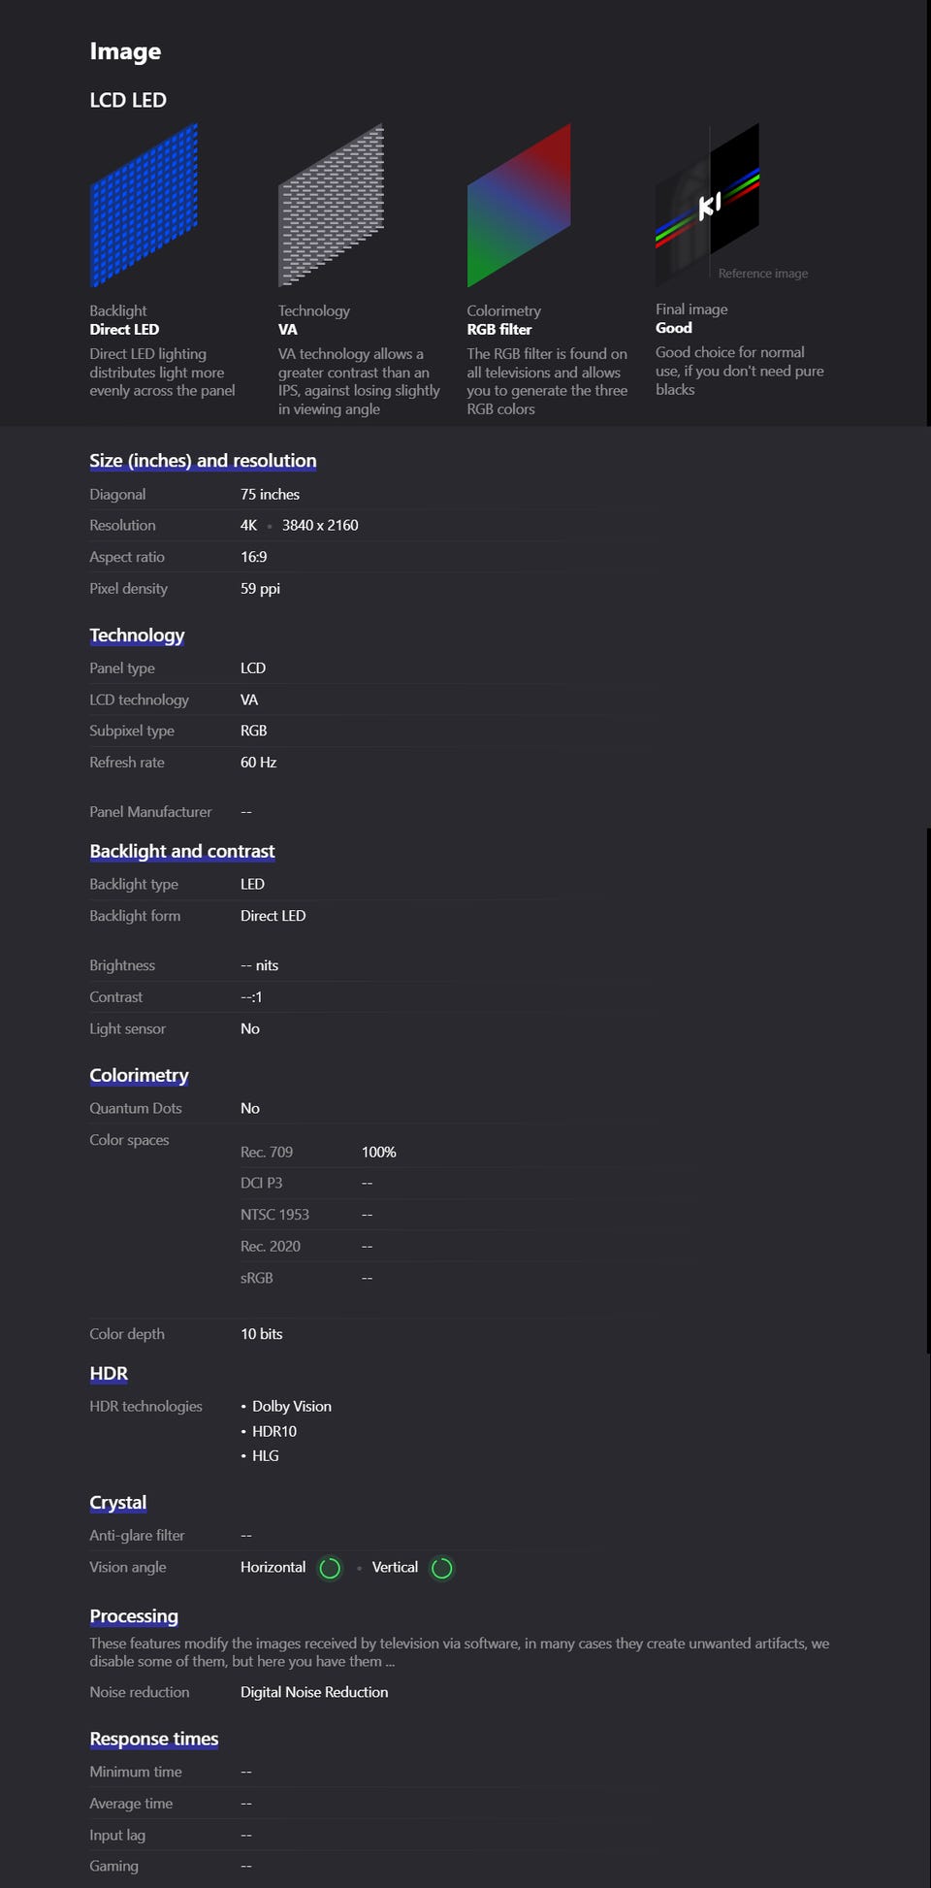This screenshot has width=931, height=1888.
Task: Click the Technology section heading
Action: click(x=137, y=635)
